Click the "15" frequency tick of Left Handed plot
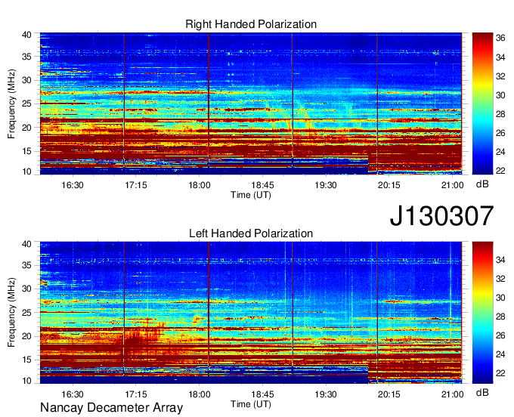The width and height of the screenshot is (514, 417). coord(27,360)
